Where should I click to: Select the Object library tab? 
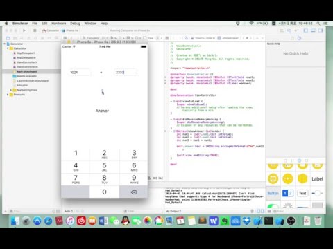299,160
